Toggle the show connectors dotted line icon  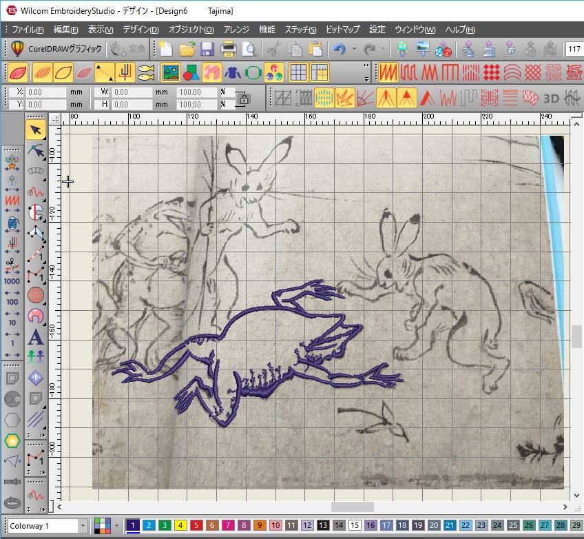pos(104,72)
